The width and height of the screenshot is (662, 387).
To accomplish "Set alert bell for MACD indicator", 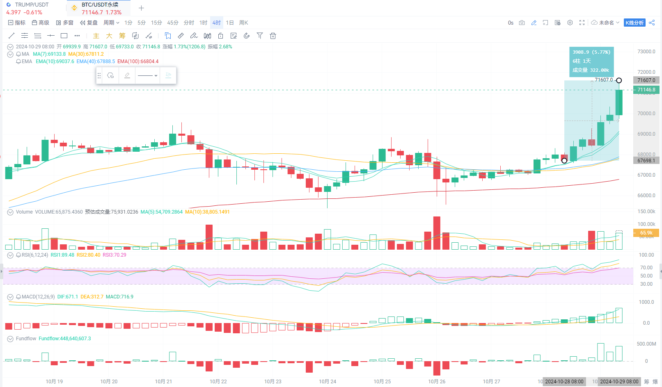I will click(18, 297).
